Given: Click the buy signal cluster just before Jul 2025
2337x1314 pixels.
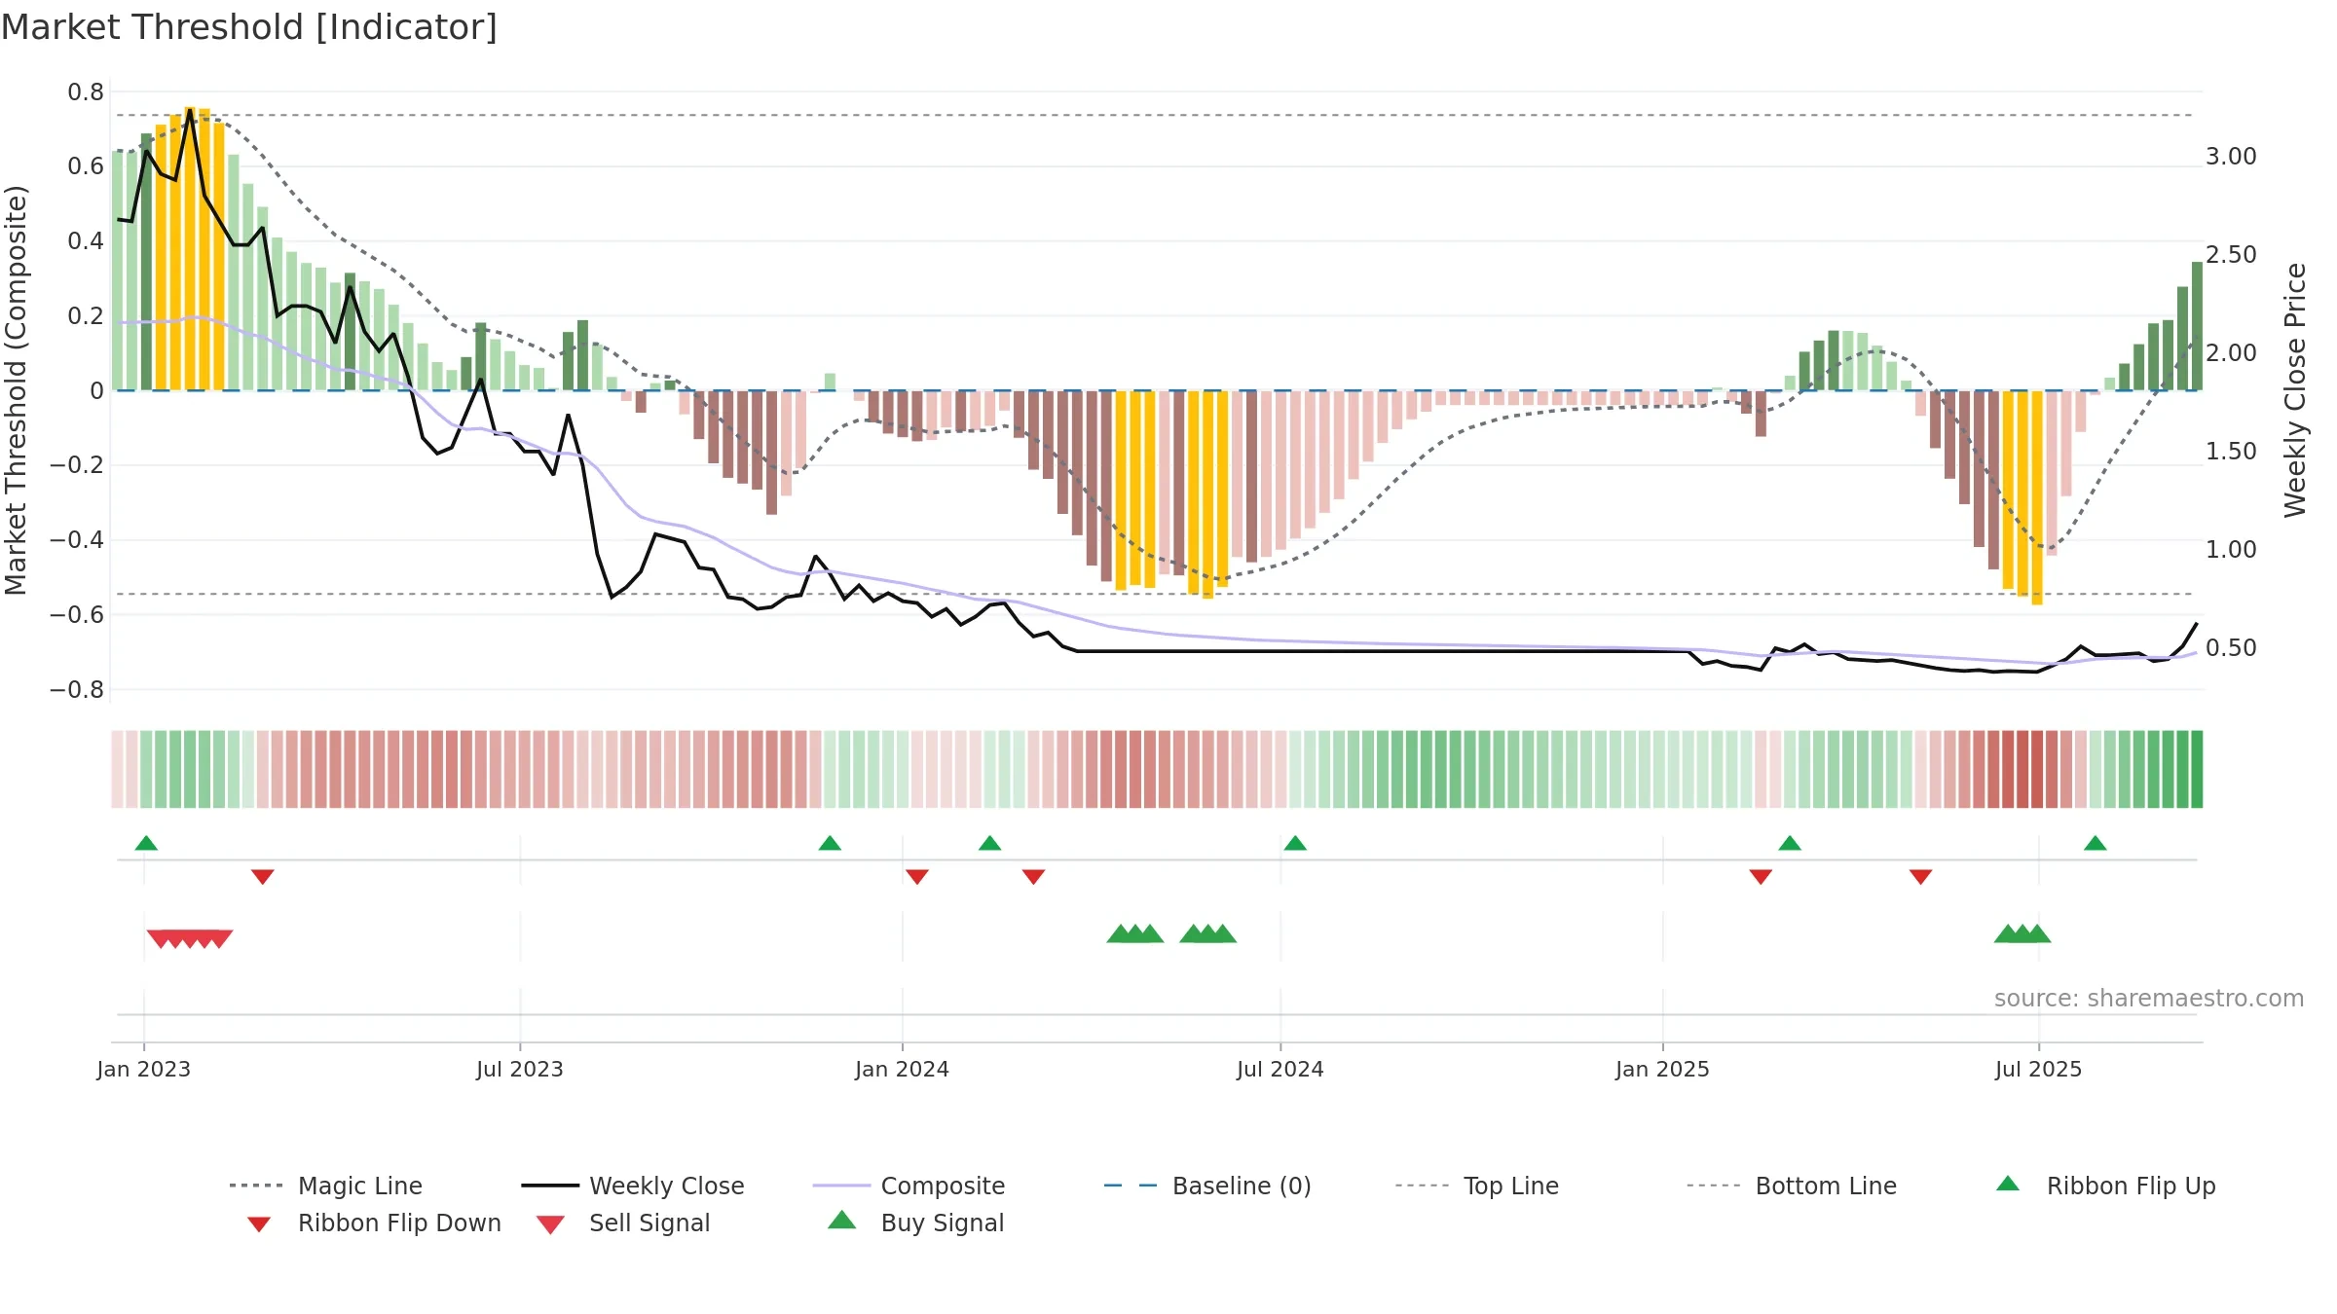Looking at the screenshot, I should [2022, 933].
